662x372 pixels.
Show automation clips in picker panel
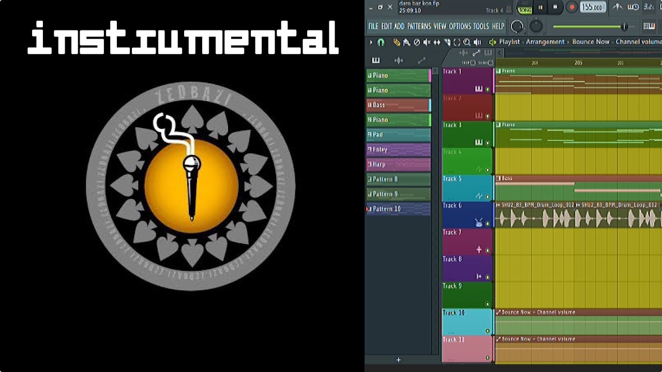[x=422, y=60]
